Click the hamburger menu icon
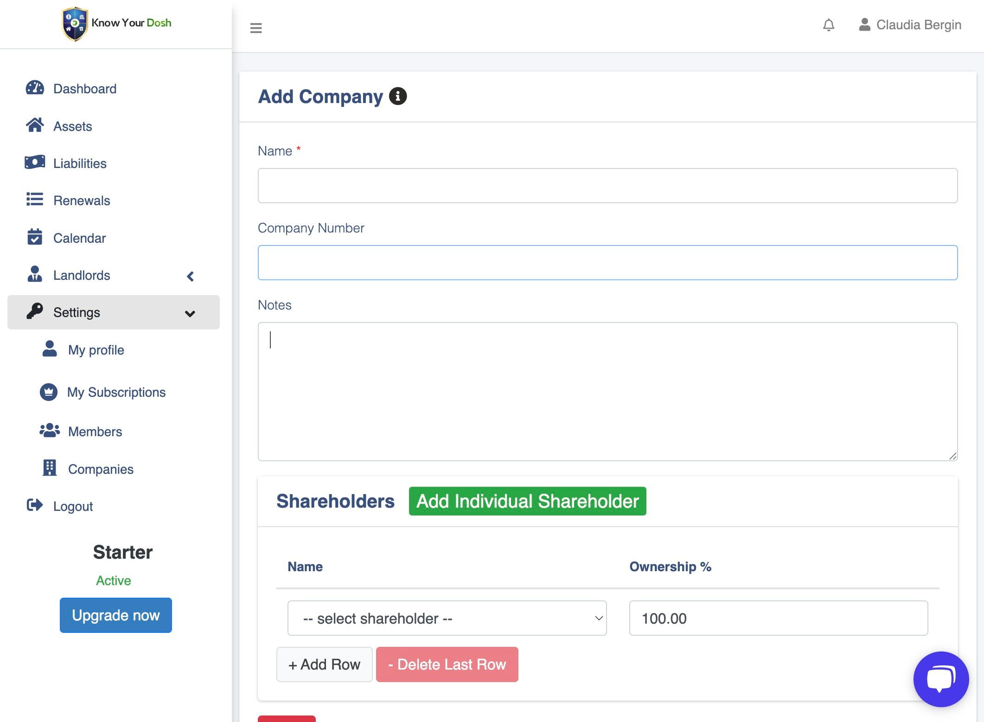Image resolution: width=984 pixels, height=722 pixels. click(x=256, y=28)
